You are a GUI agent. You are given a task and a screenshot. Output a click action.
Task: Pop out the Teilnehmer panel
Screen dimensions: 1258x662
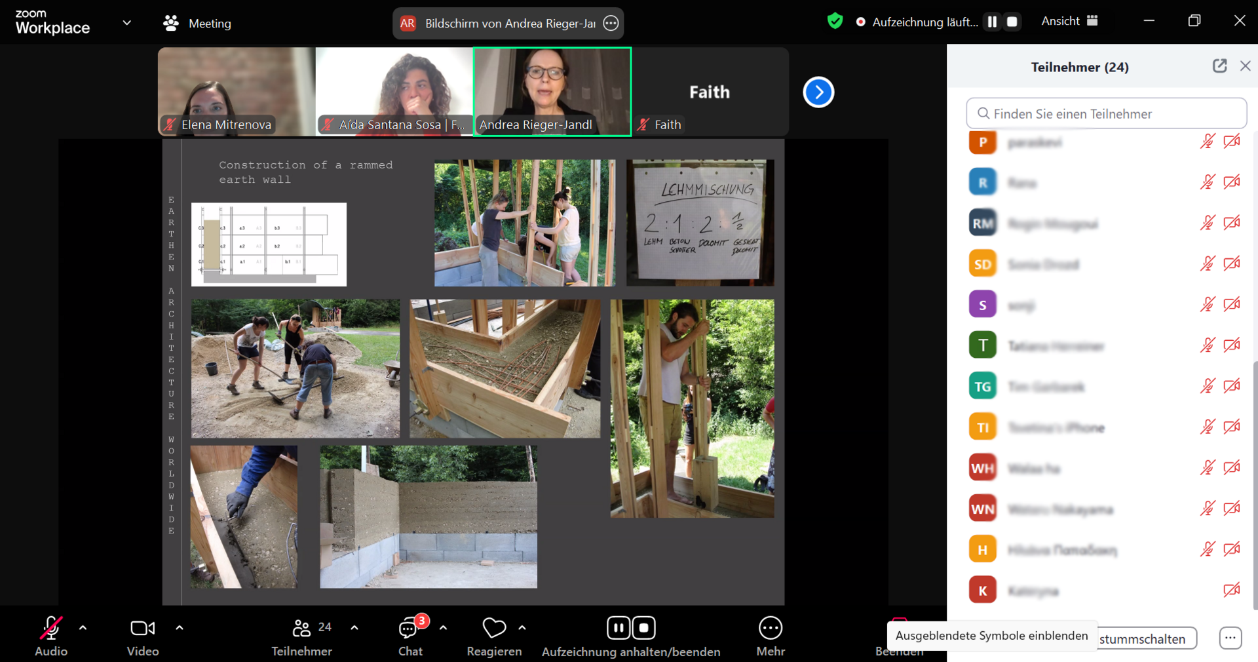1219,66
